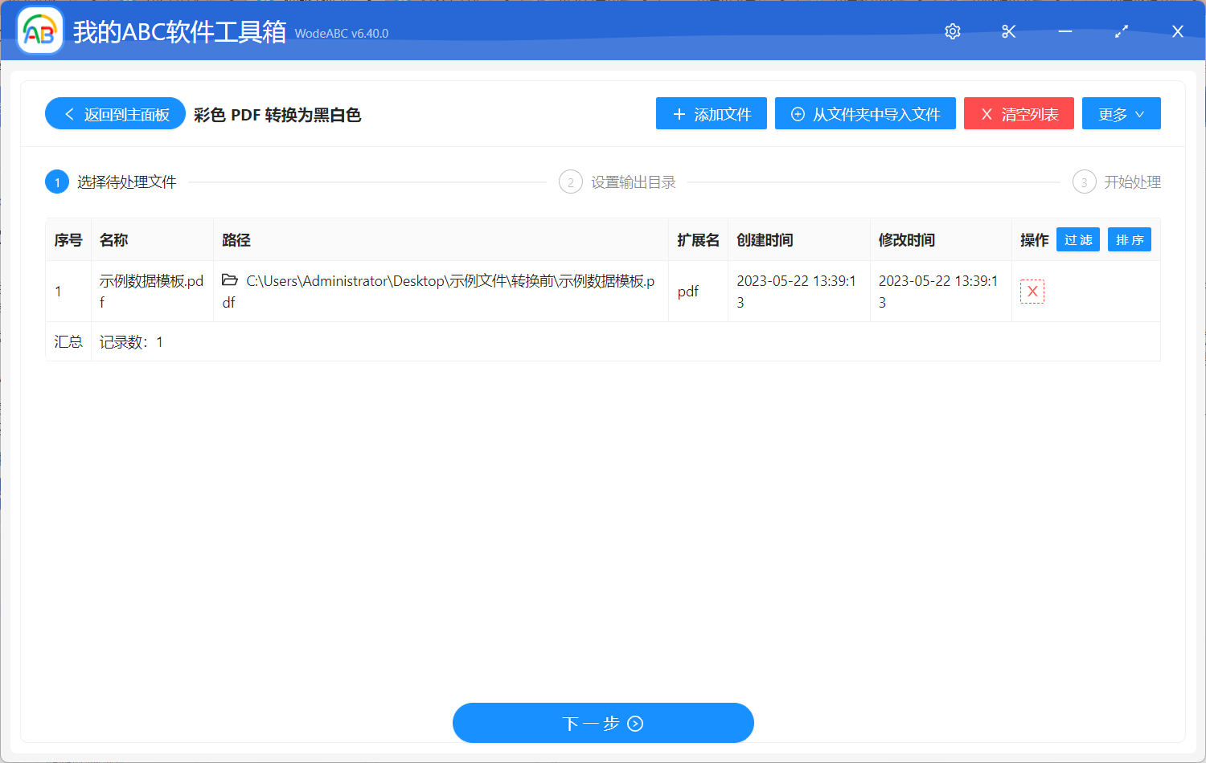Clear the list with 清空列表
This screenshot has height=763, width=1206.
click(1019, 113)
